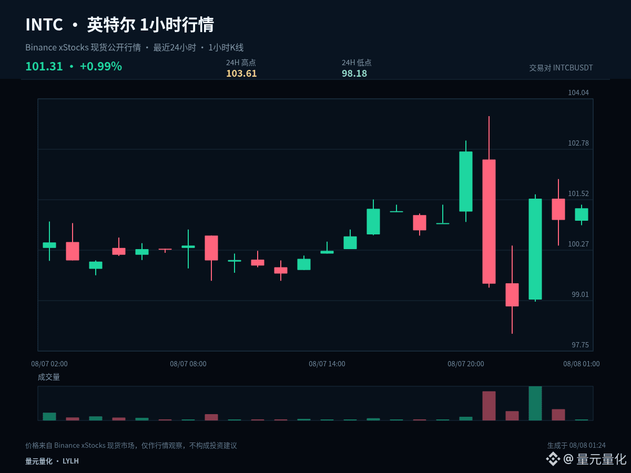Click the 24H high value 103.61
This screenshot has height=473, width=631.
tap(241, 74)
